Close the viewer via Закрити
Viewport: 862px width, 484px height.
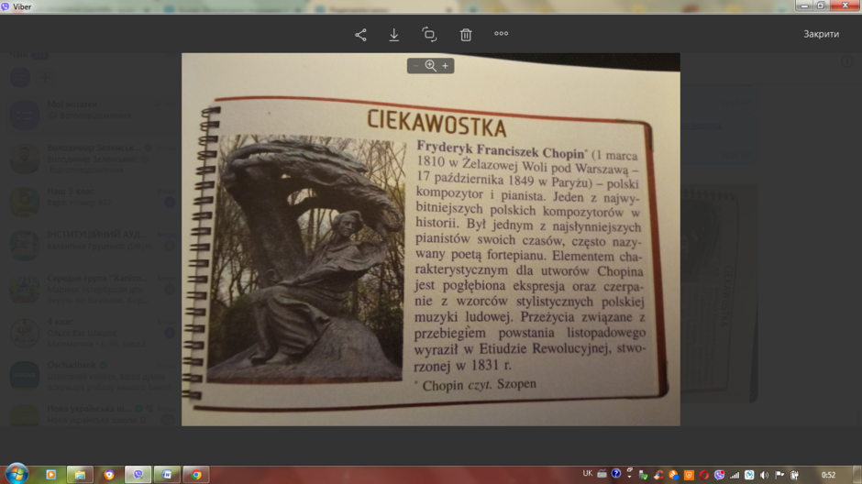point(822,34)
